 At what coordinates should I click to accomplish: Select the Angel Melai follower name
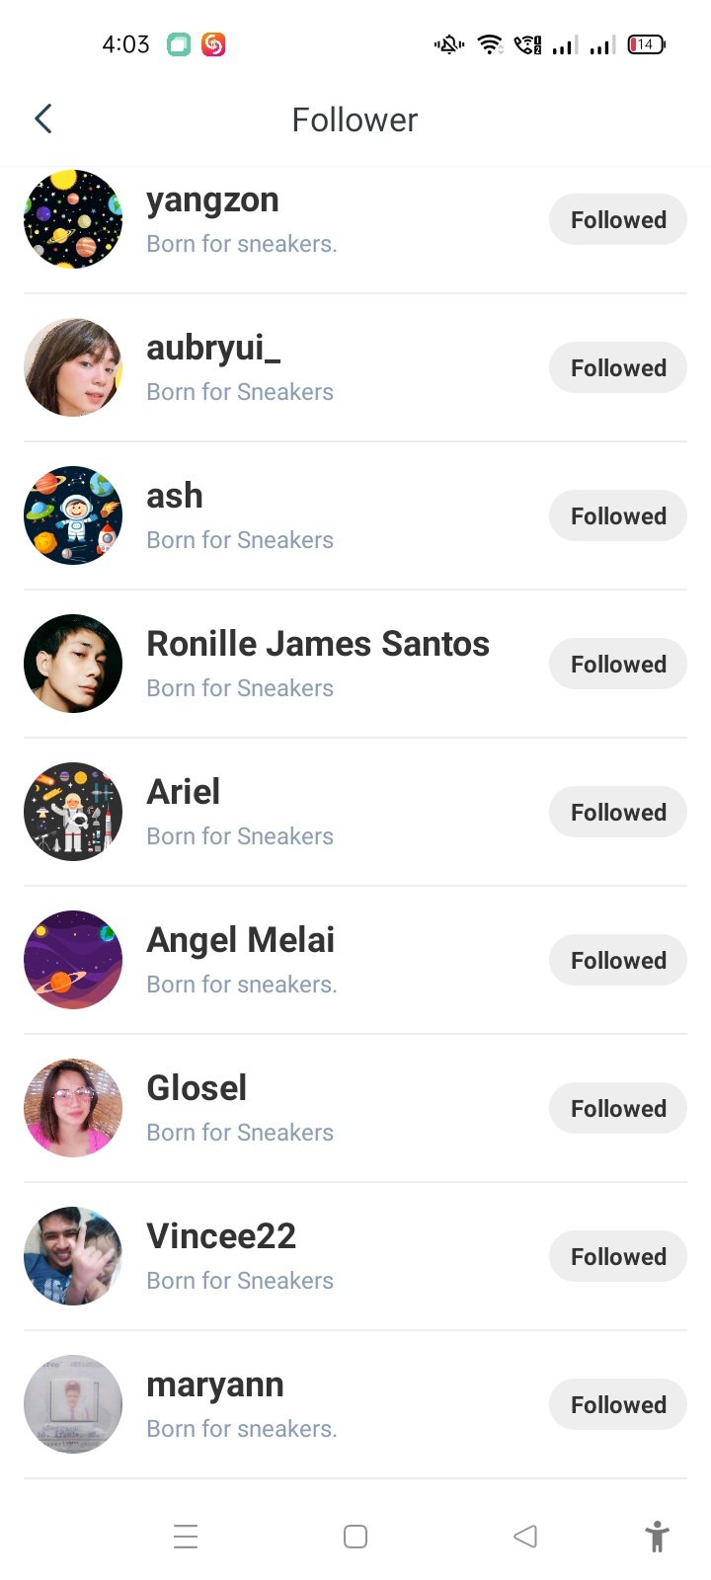point(241,940)
